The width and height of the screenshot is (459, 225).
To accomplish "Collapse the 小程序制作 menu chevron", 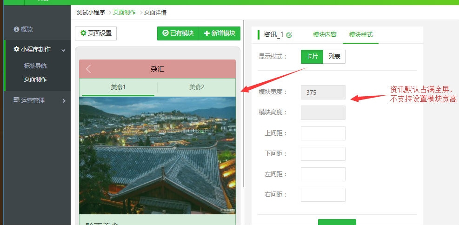I will (x=63, y=50).
